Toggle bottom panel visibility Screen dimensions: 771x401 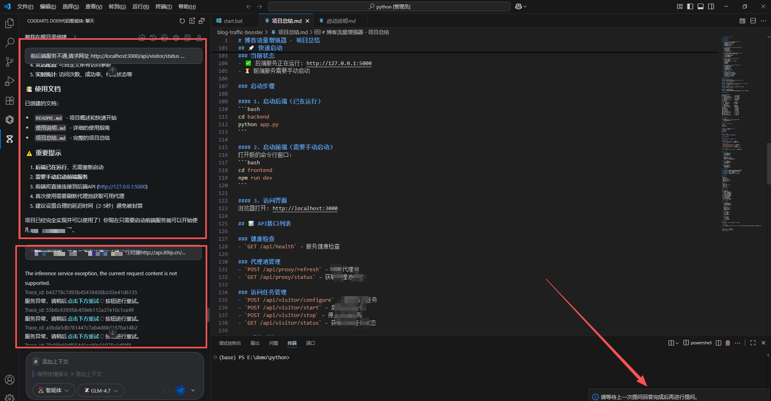tap(701, 6)
